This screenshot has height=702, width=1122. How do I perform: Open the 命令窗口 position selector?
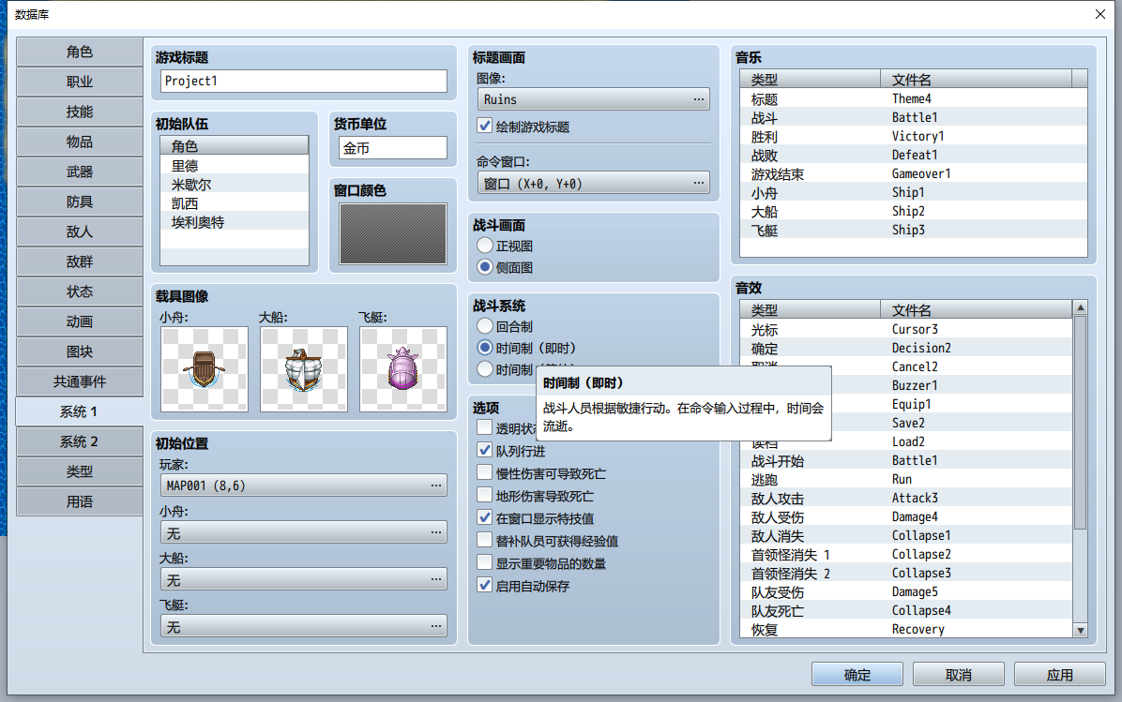click(593, 184)
